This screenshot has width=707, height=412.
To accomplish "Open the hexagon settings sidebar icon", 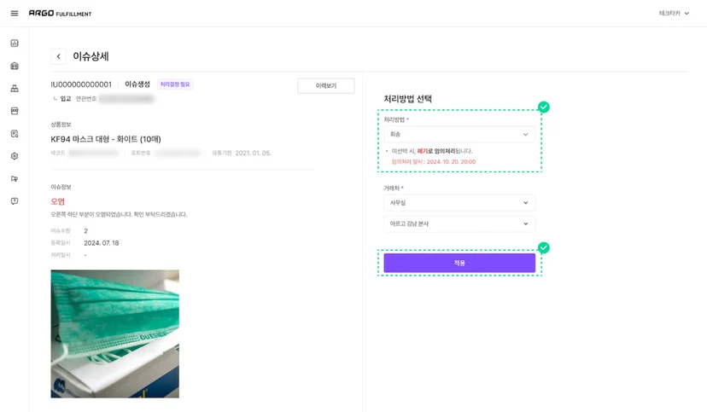I will coord(15,156).
